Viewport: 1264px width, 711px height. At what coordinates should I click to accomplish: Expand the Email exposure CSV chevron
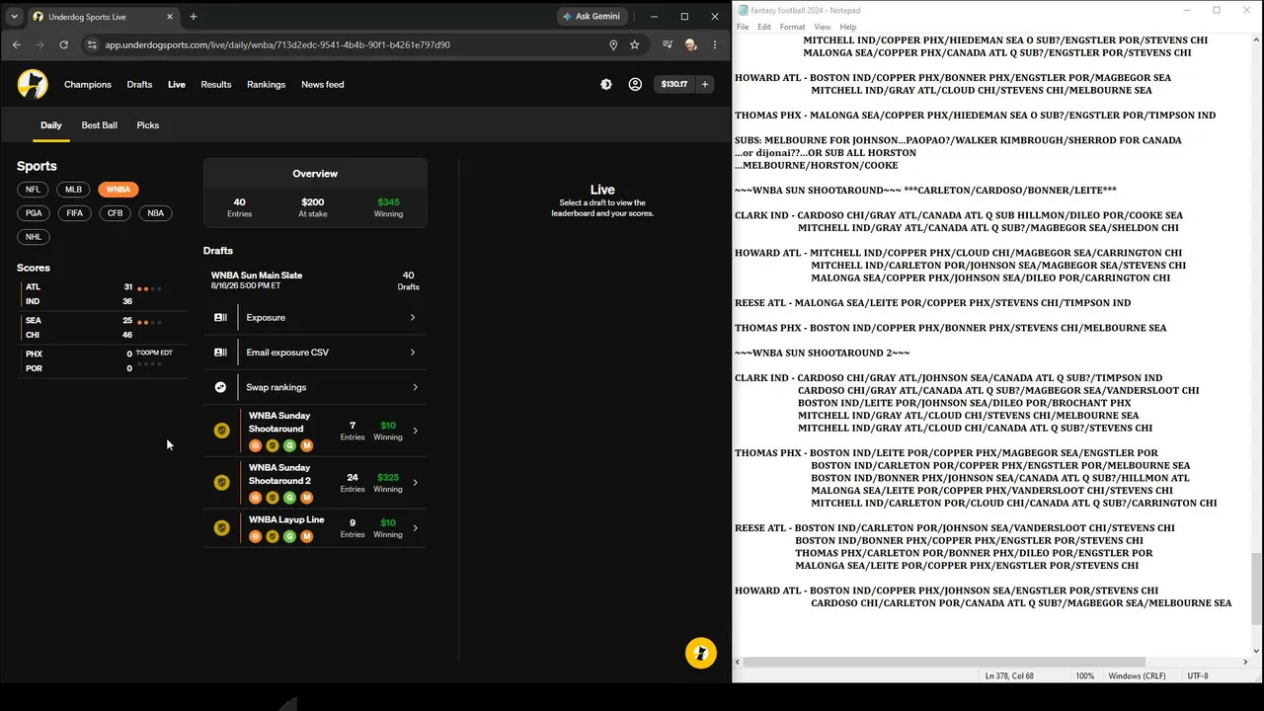pyautogui.click(x=413, y=353)
